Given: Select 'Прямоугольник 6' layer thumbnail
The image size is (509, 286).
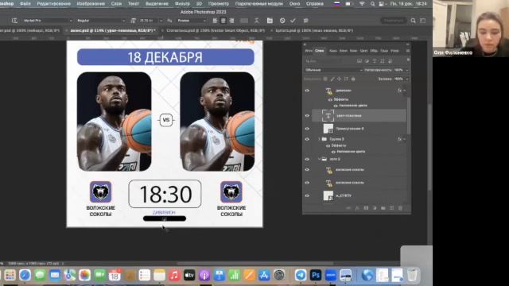Looking at the screenshot, I should 328,129.
